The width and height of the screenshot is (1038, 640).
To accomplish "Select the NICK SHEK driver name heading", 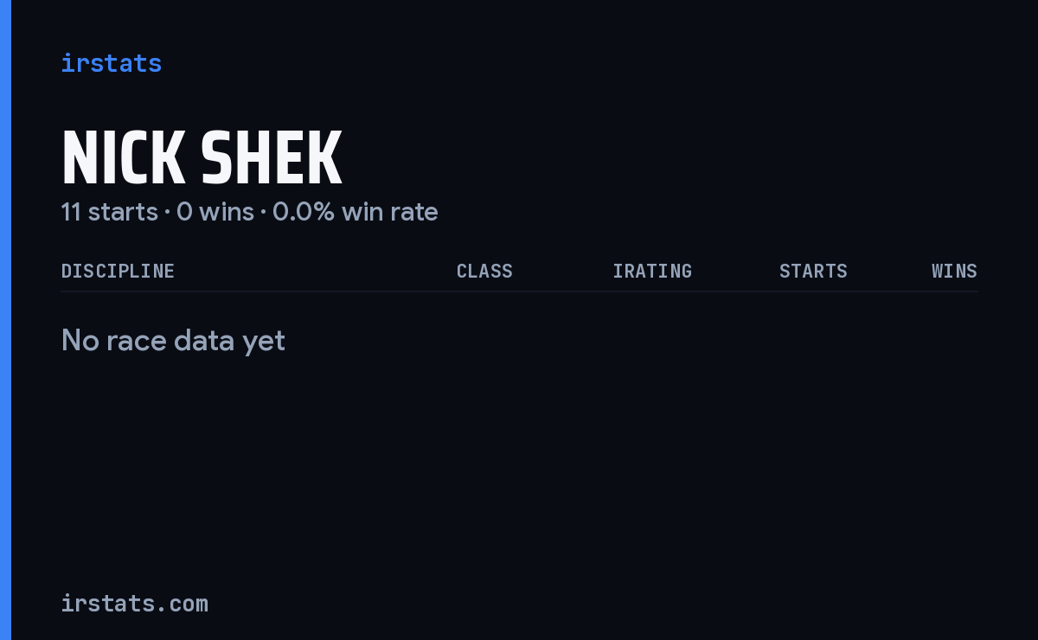I will (202, 158).
